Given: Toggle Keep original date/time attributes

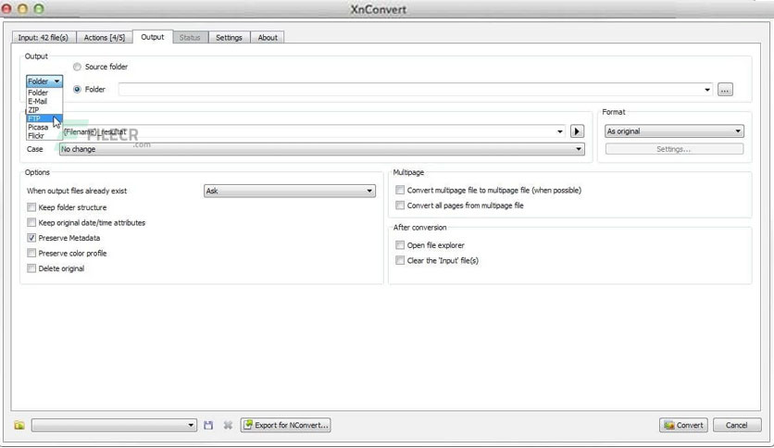Looking at the screenshot, I should (31, 222).
